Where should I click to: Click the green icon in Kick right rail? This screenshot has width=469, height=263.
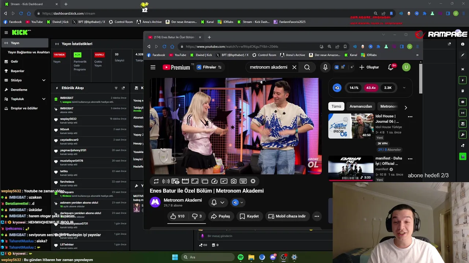click(463, 156)
